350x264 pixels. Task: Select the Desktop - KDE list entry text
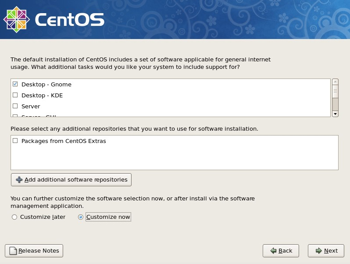[x=42, y=95]
